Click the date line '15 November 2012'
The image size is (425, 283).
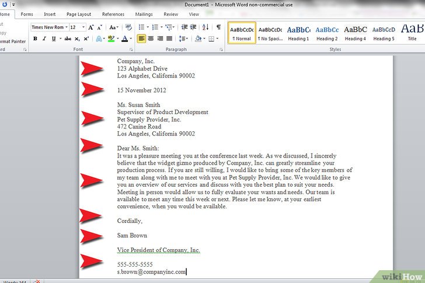tap(142, 90)
